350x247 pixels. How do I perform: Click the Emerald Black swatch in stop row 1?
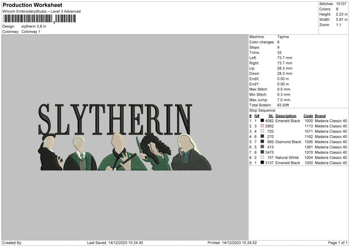[262, 121]
